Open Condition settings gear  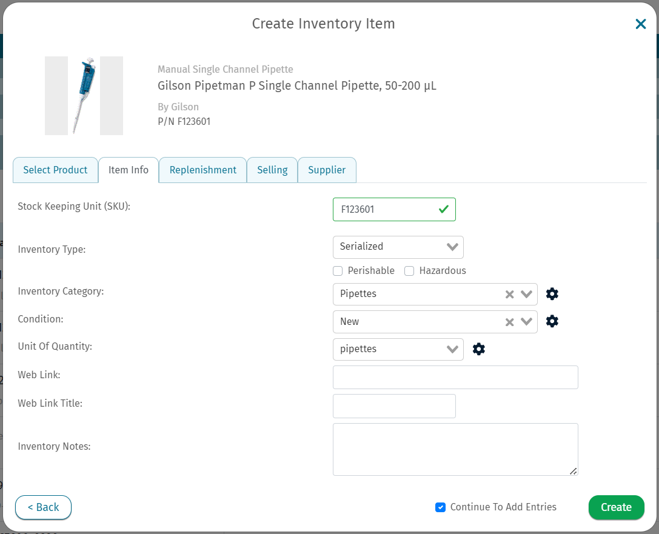click(552, 321)
